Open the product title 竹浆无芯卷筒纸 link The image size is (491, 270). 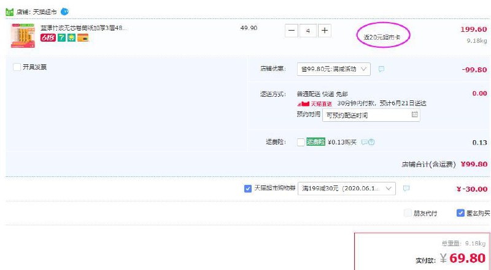point(83,28)
